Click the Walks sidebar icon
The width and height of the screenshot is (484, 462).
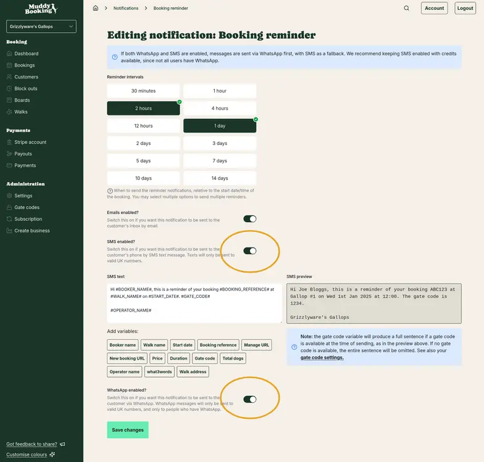point(9,112)
